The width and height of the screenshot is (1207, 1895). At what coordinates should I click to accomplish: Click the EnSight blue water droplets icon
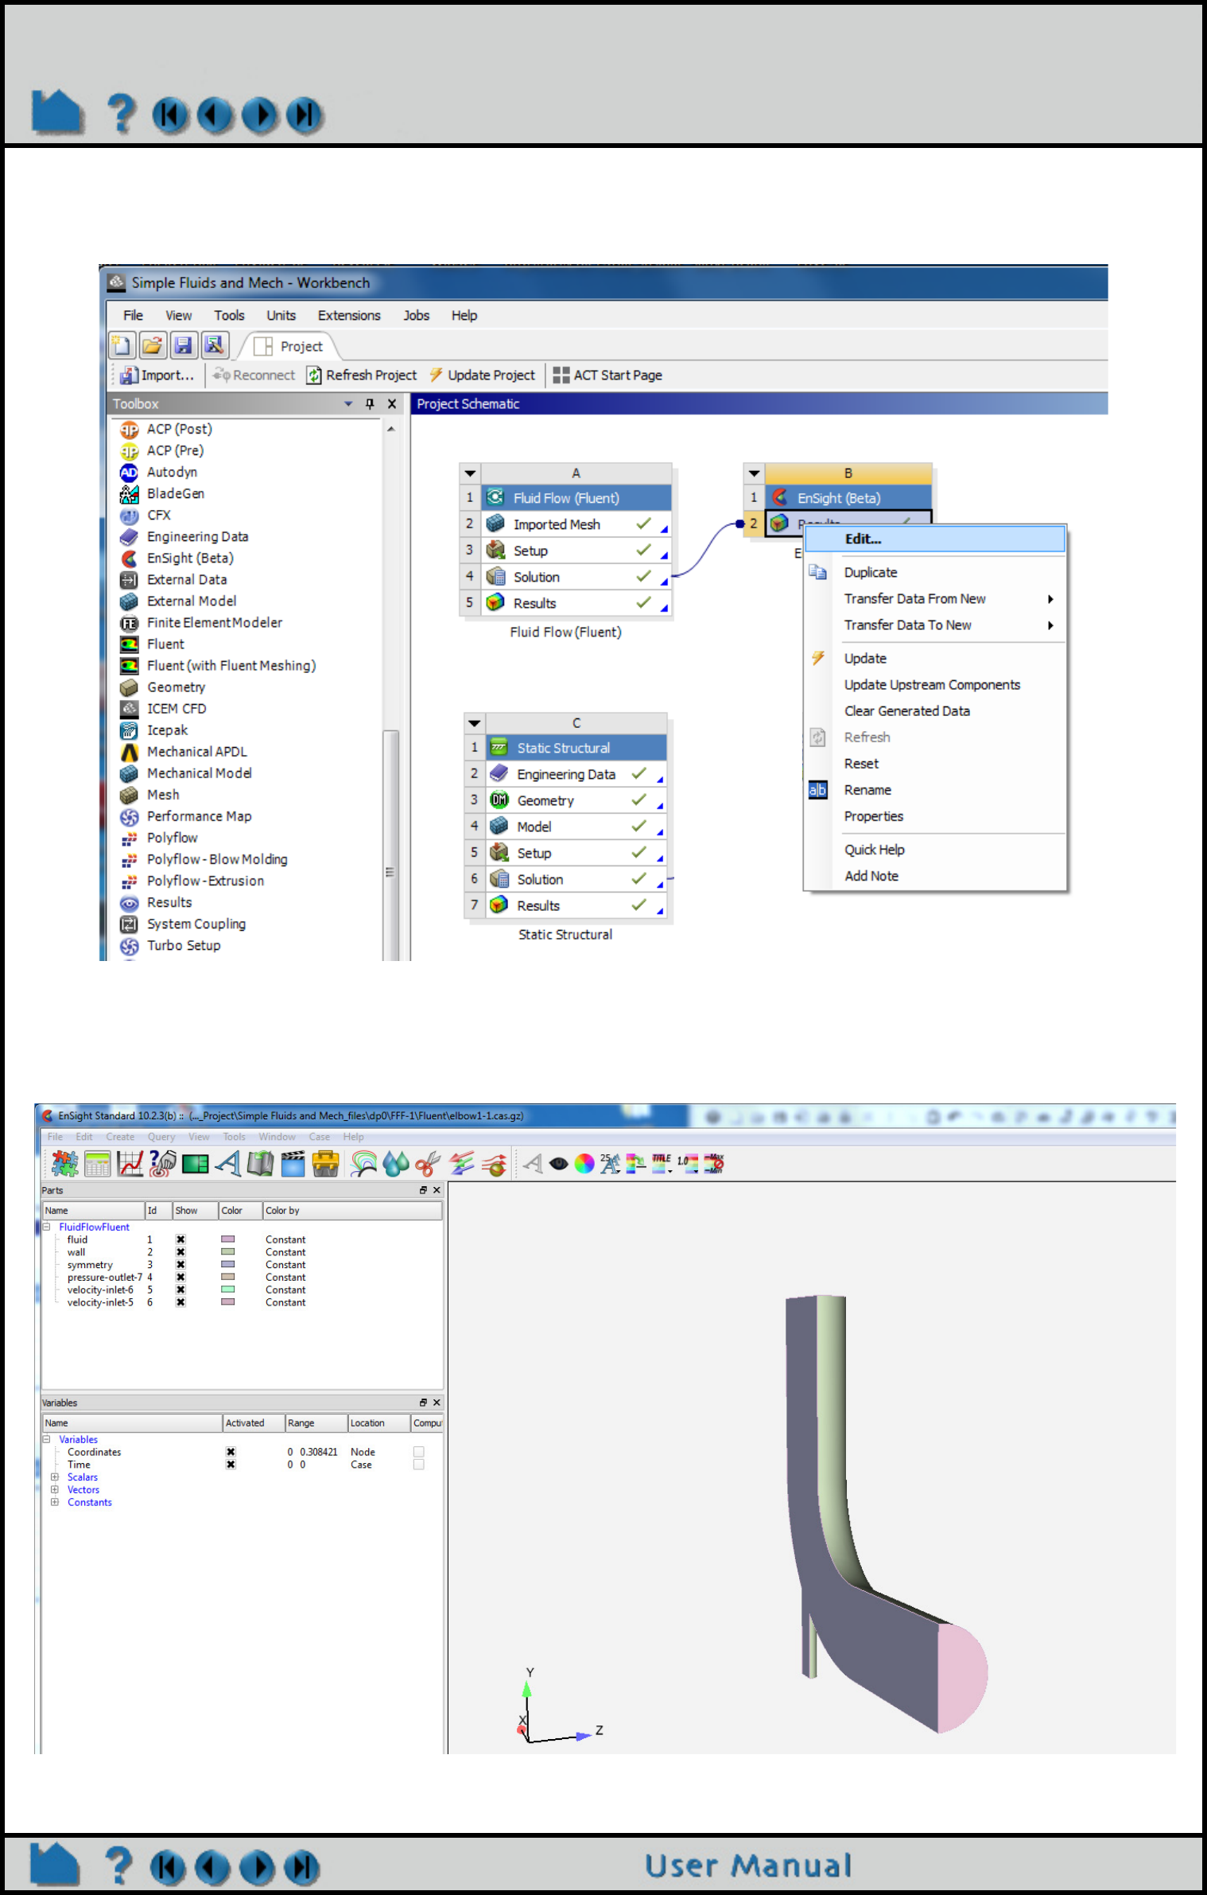coord(395,1164)
